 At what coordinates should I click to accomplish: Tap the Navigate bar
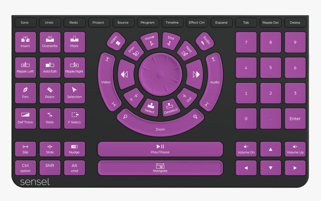coord(160,168)
